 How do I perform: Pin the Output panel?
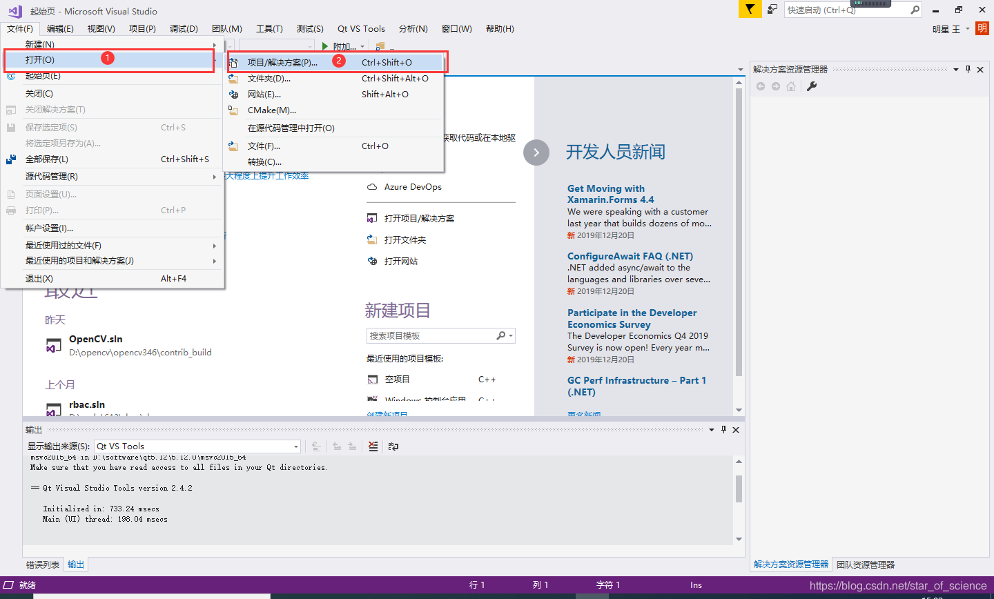pos(723,429)
